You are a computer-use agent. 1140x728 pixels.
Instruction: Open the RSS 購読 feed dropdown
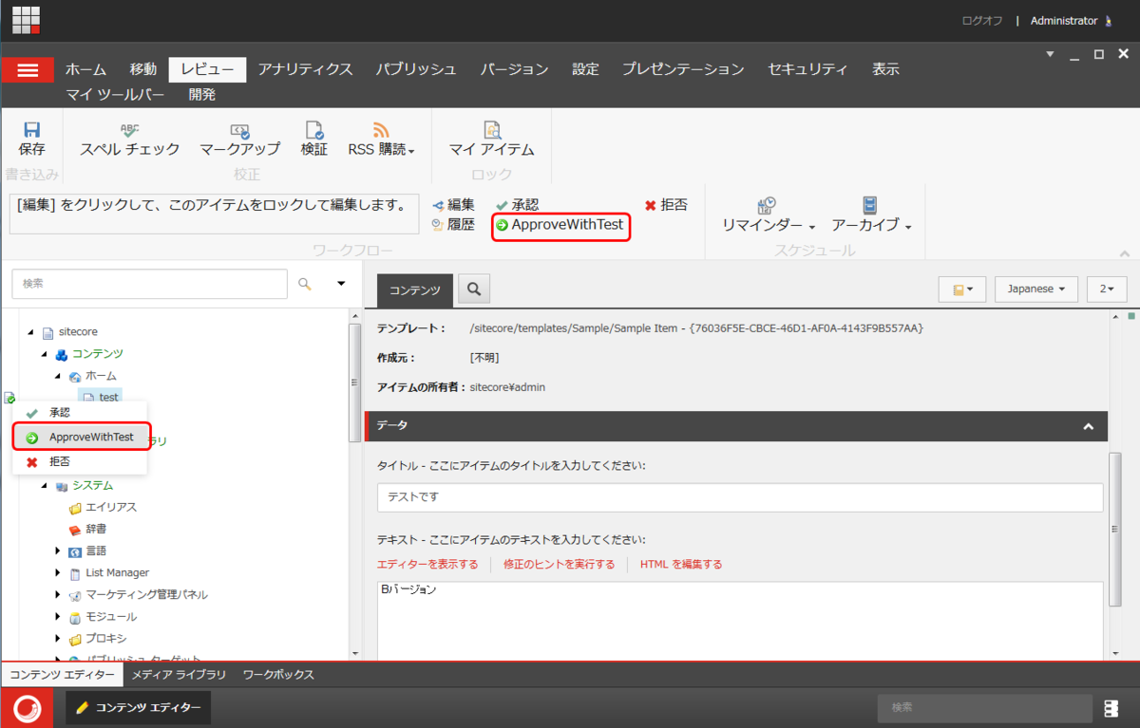point(381,139)
